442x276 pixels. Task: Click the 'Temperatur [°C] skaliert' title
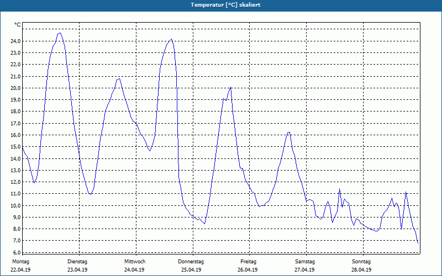[x=225, y=5]
